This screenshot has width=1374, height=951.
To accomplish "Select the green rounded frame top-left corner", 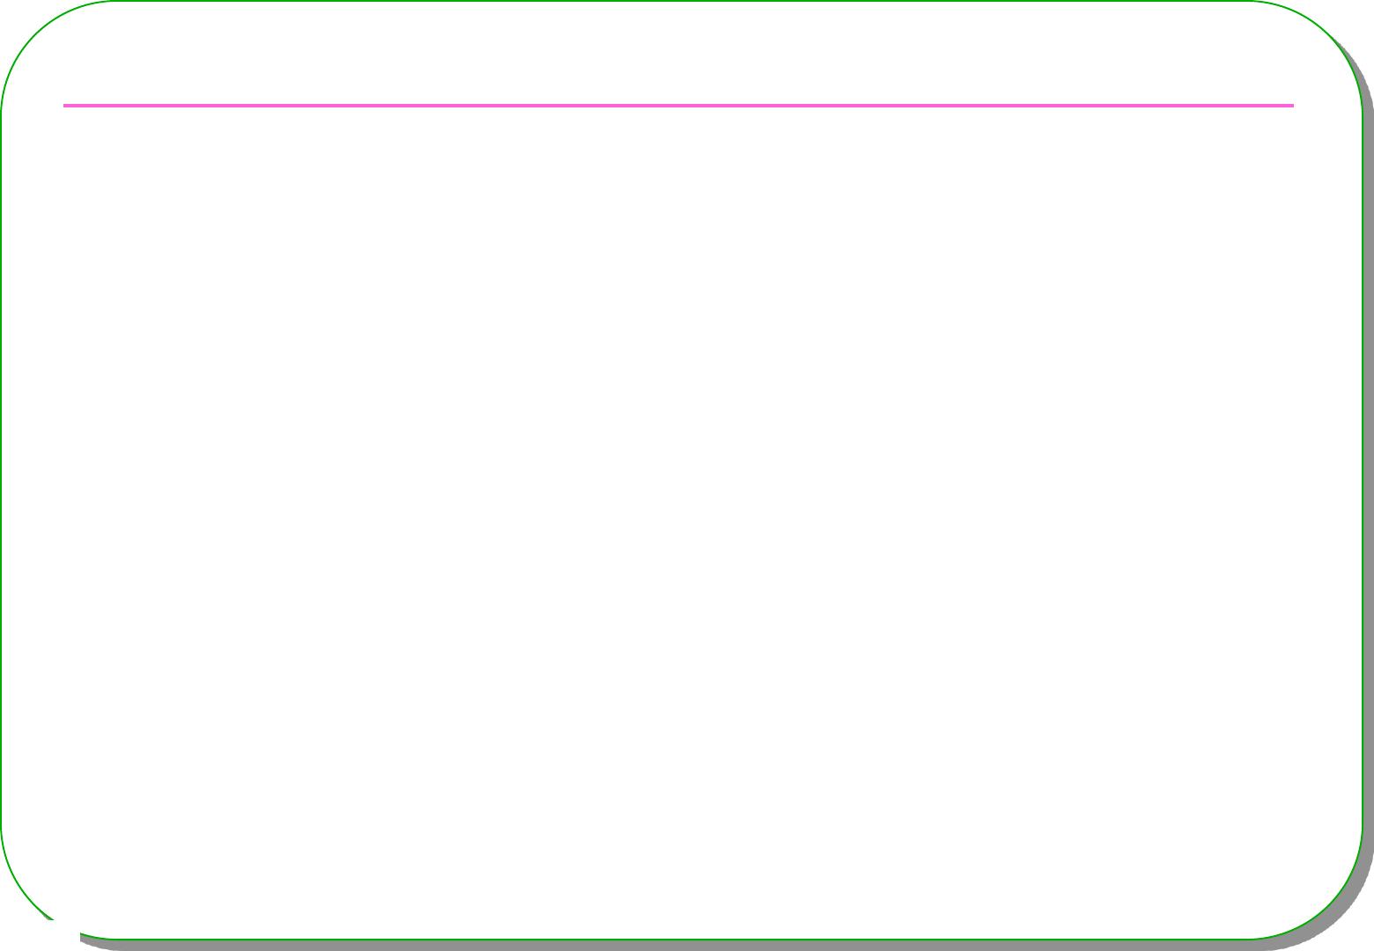I will tap(35, 35).
